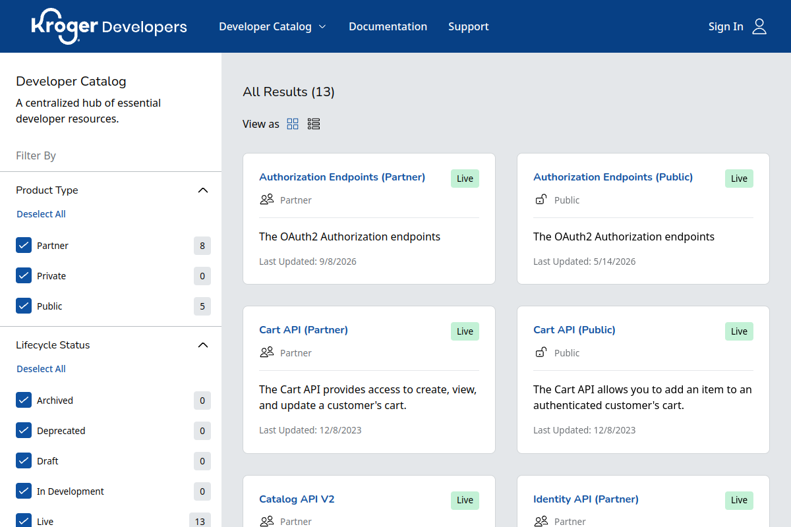Open the Kroger Developers home logo
Viewport: 791px width, 527px height.
tap(109, 26)
